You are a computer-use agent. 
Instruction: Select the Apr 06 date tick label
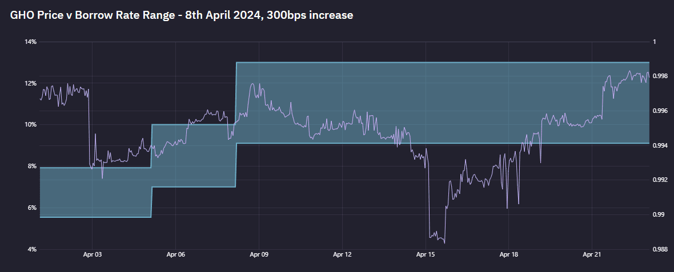tap(176, 255)
